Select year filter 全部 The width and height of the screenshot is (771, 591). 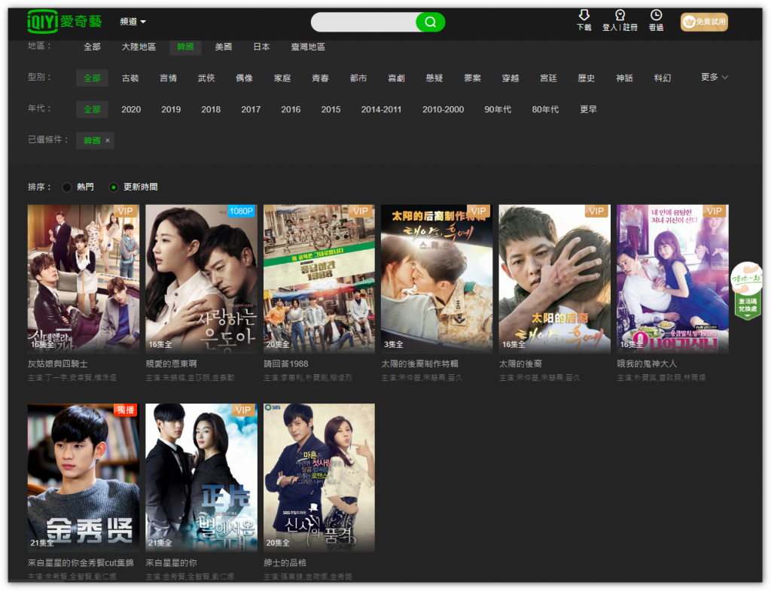pos(92,110)
